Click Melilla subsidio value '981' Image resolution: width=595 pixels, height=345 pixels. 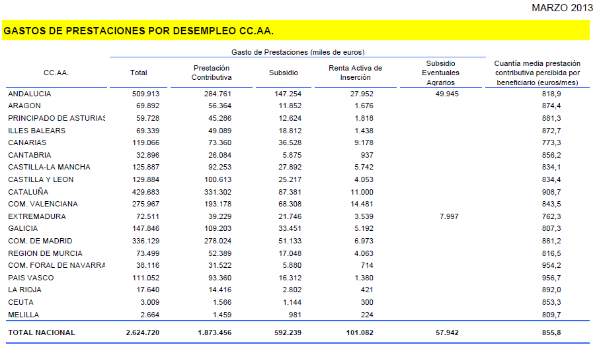tap(295, 315)
